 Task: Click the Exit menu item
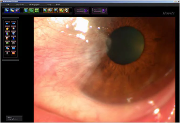coord(7,5)
